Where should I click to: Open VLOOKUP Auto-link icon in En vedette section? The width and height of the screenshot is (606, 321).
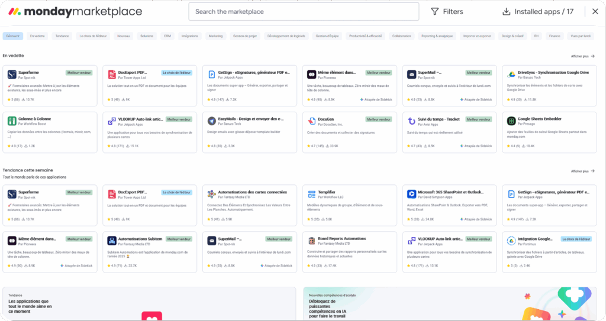pyautogui.click(x=112, y=121)
